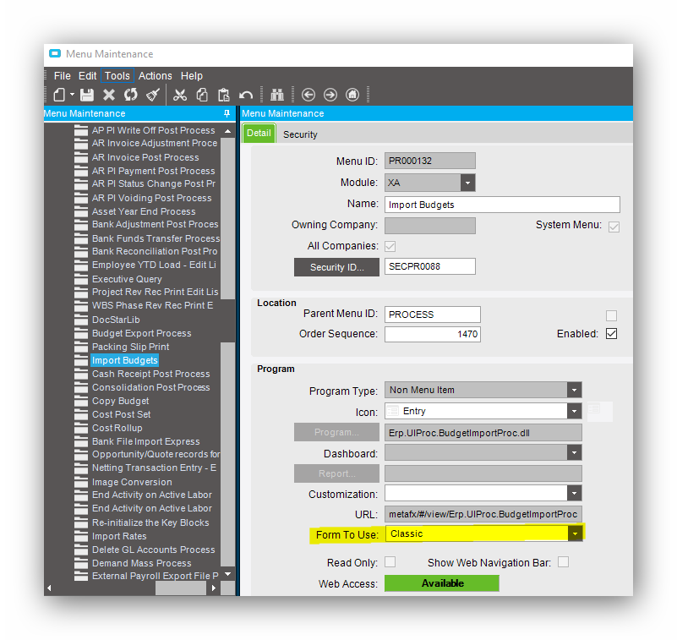Click the Clear broom toolbar icon
The width and height of the screenshot is (677, 640).
(153, 95)
